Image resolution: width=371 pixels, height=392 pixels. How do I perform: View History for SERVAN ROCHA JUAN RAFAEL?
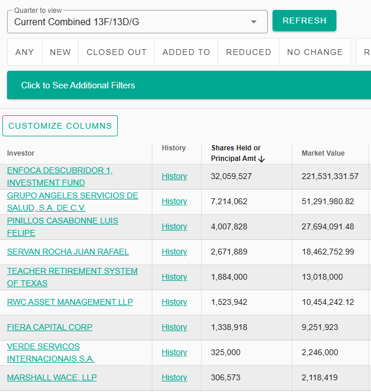point(174,252)
